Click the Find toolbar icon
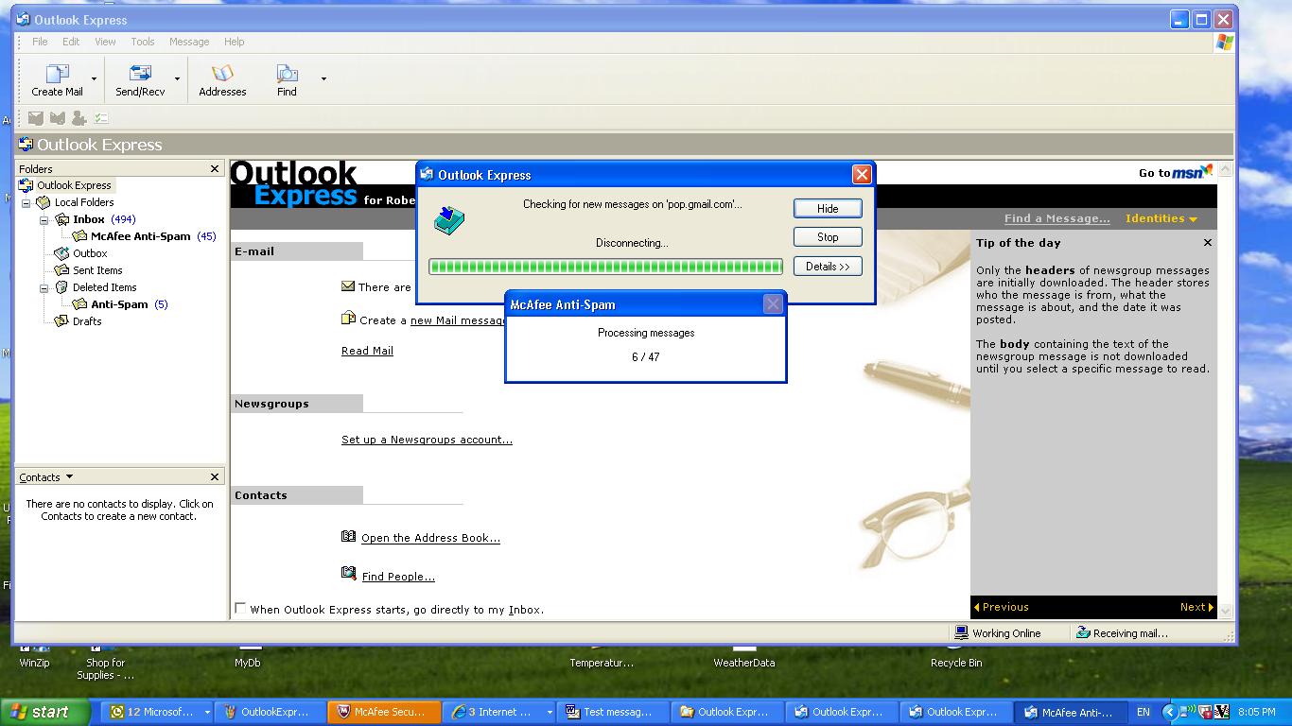Viewport: 1292px width, 726px height. coord(287,75)
